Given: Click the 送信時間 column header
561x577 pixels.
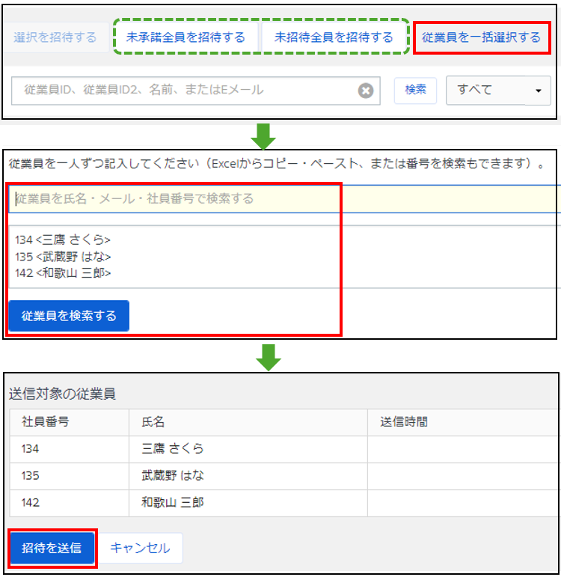Looking at the screenshot, I should click(x=404, y=422).
